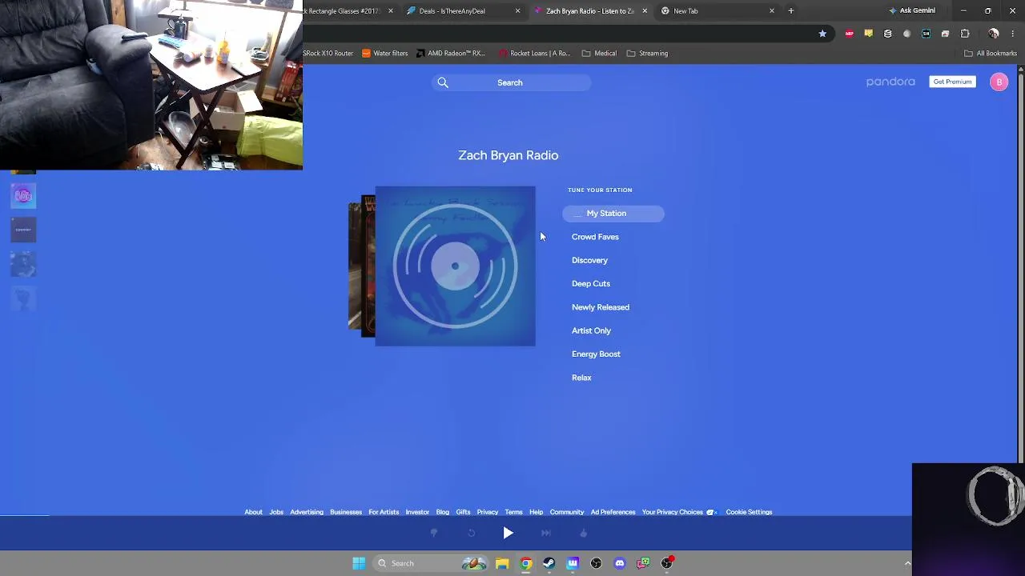
Task: Open the Businesses footer link
Action: pyautogui.click(x=346, y=512)
